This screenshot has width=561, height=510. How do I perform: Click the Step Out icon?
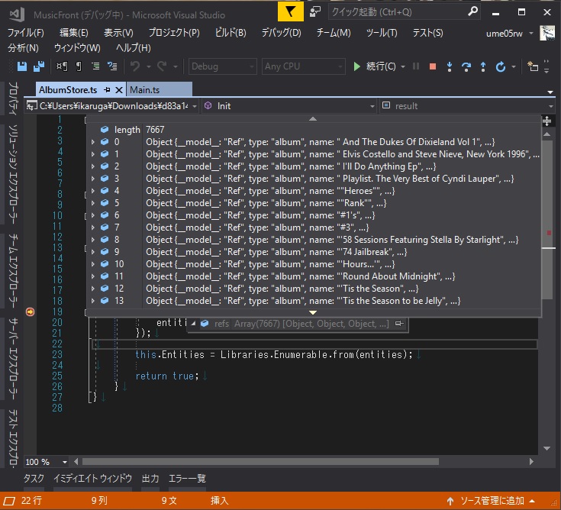click(483, 66)
